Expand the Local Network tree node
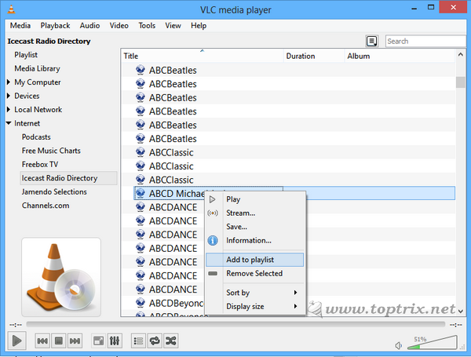The image size is (471, 357). point(9,110)
